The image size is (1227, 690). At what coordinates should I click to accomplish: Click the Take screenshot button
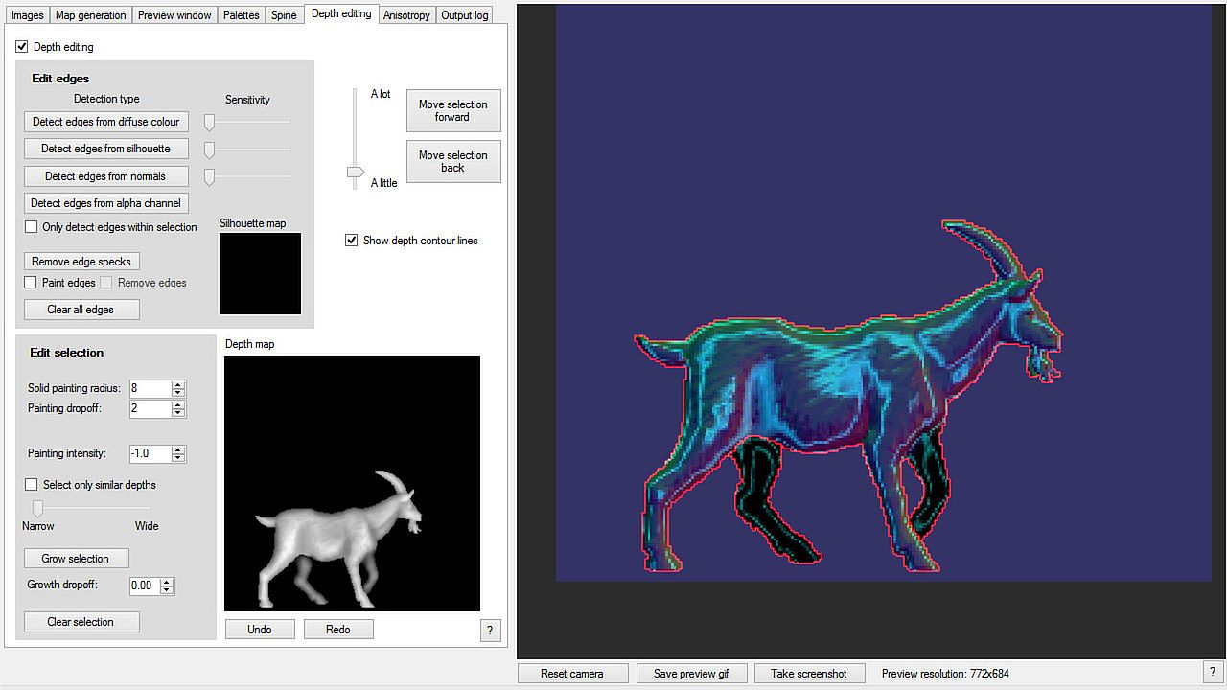click(x=809, y=674)
